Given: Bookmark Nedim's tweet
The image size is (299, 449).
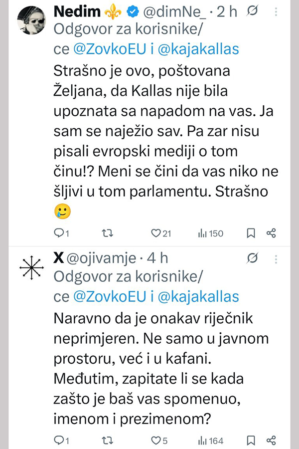Looking at the screenshot, I should (252, 233).
